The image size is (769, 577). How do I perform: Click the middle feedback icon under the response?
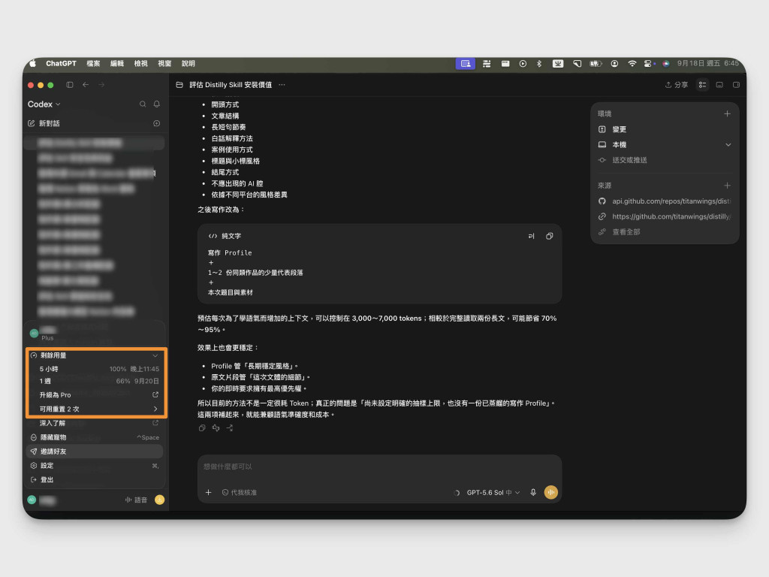click(216, 427)
